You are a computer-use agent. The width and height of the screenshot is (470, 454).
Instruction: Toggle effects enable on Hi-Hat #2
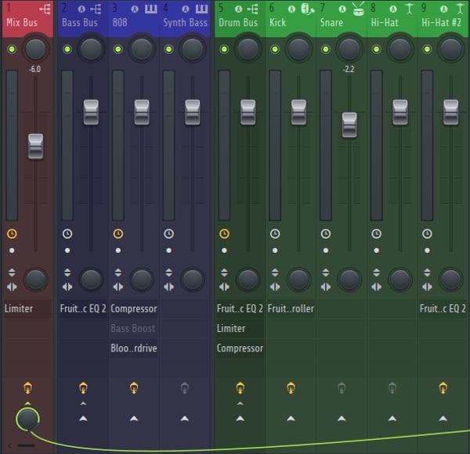[x=443, y=388]
